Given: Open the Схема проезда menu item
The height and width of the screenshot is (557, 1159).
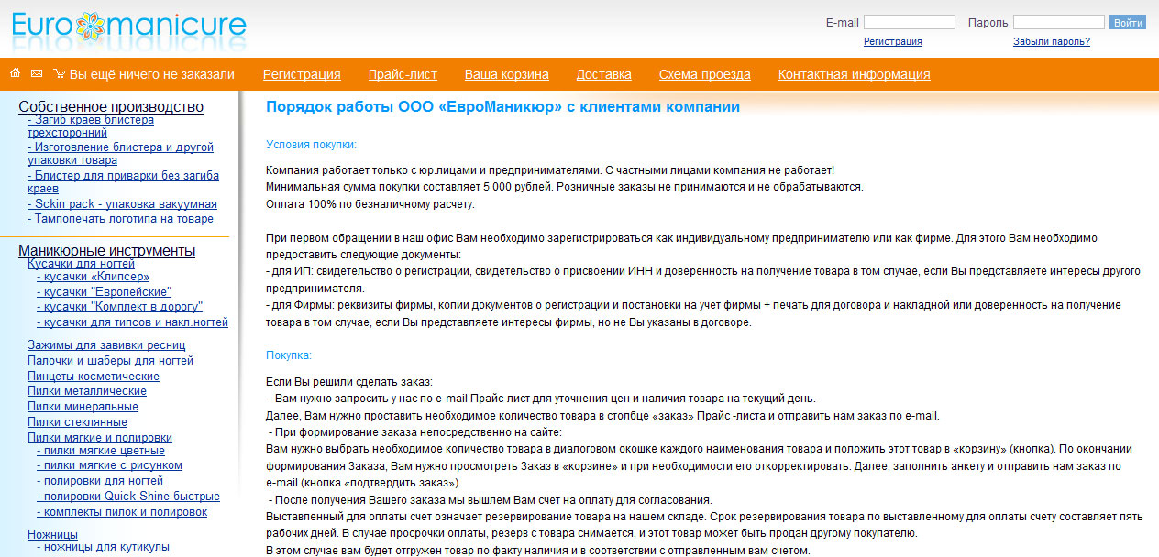Looking at the screenshot, I should coord(705,74).
